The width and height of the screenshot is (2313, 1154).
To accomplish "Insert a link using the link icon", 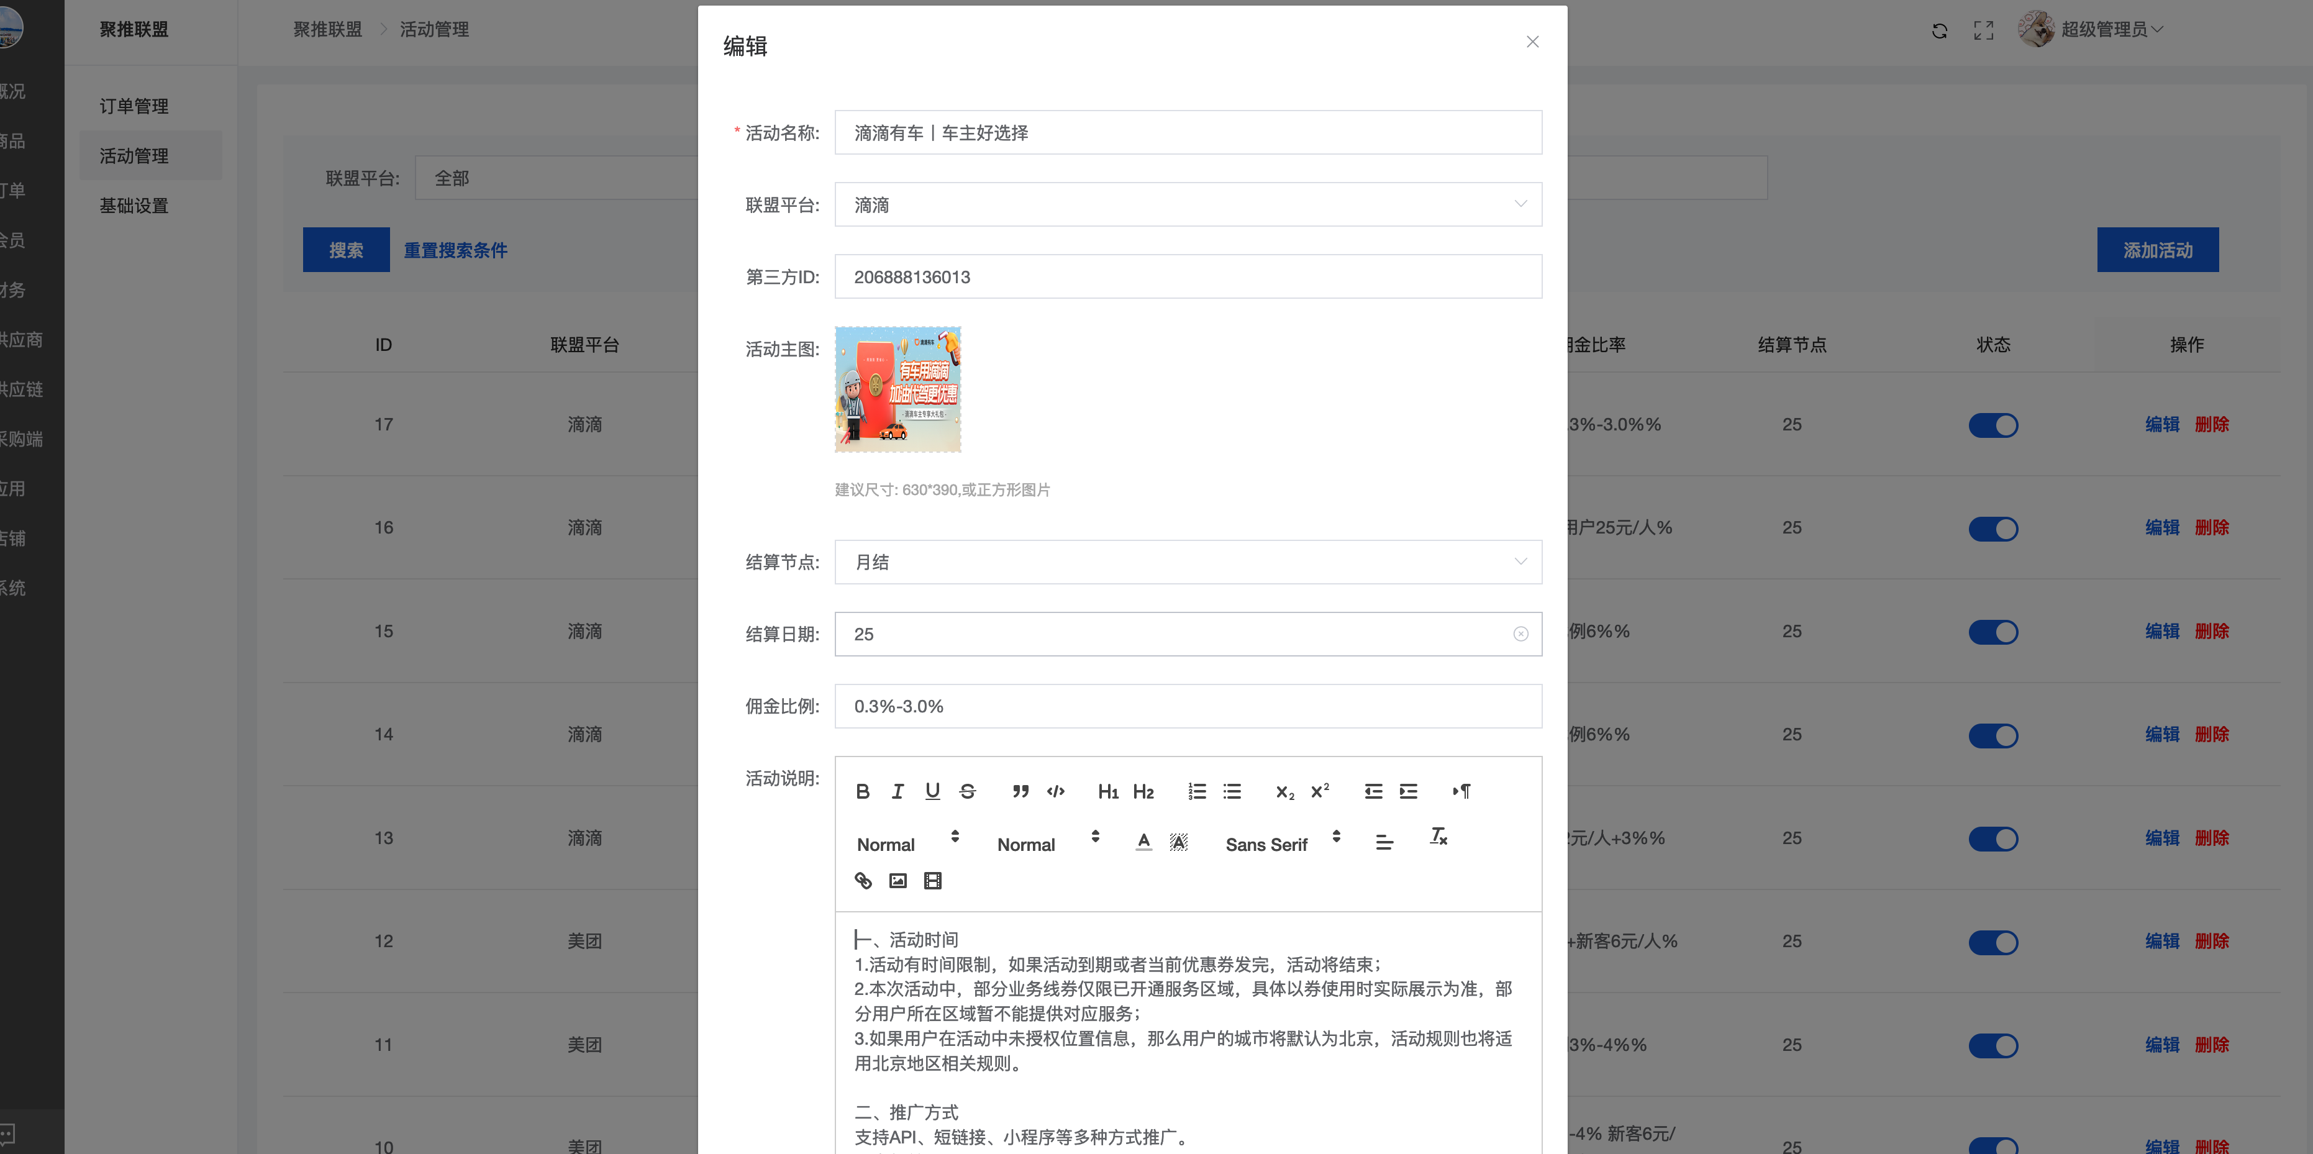I will pos(863,881).
